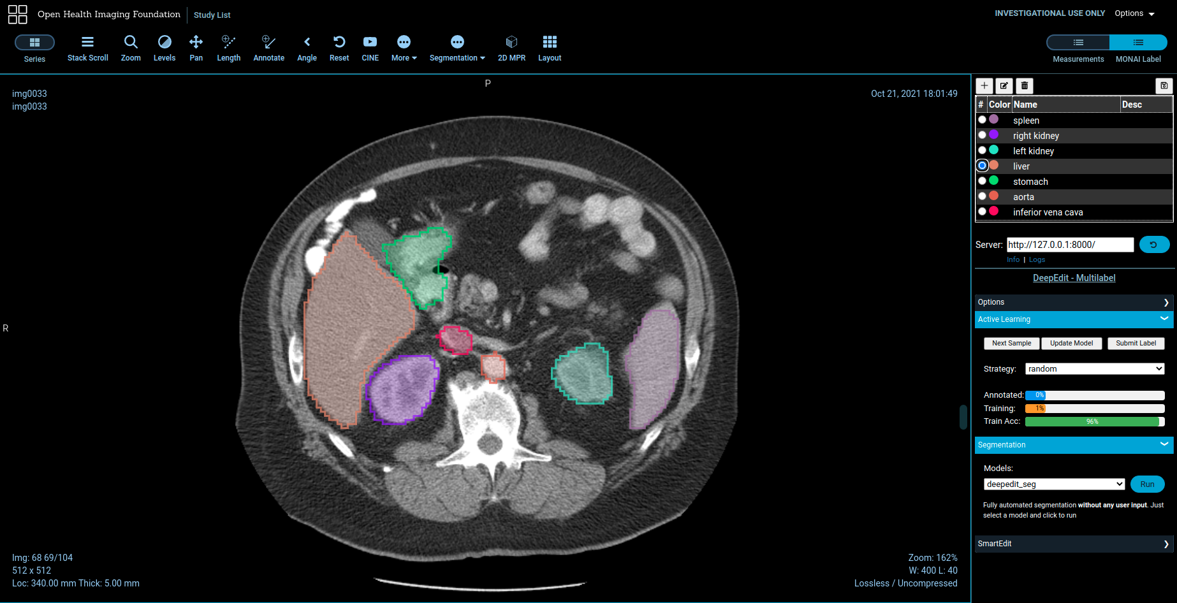This screenshot has width=1177, height=603.
Task: Open the 2D MPR view
Action: point(511,48)
